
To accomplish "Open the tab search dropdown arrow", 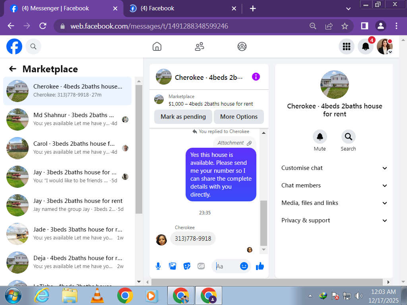I will tap(348, 9).
